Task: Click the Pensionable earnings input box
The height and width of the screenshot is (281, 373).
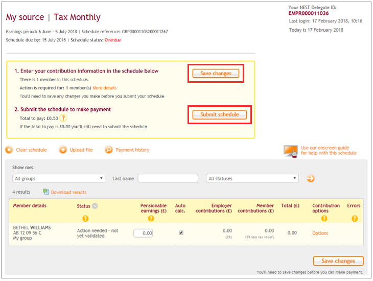Action: pos(143,233)
